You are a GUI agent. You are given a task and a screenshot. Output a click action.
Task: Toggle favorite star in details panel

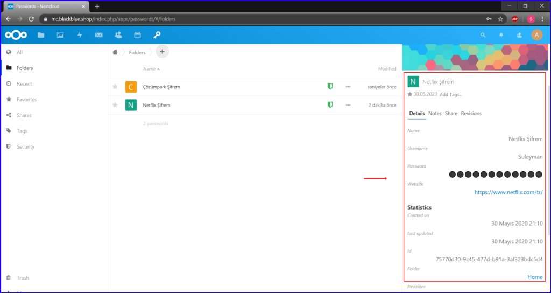[x=409, y=94]
